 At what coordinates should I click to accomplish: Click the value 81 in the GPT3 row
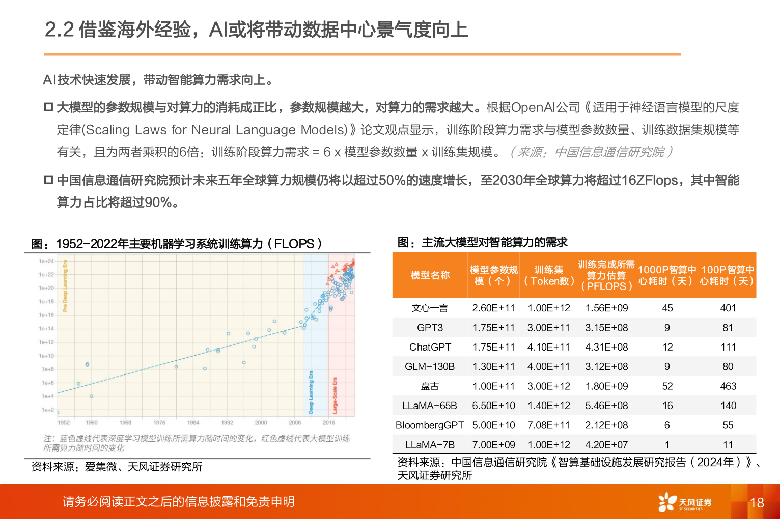728,328
